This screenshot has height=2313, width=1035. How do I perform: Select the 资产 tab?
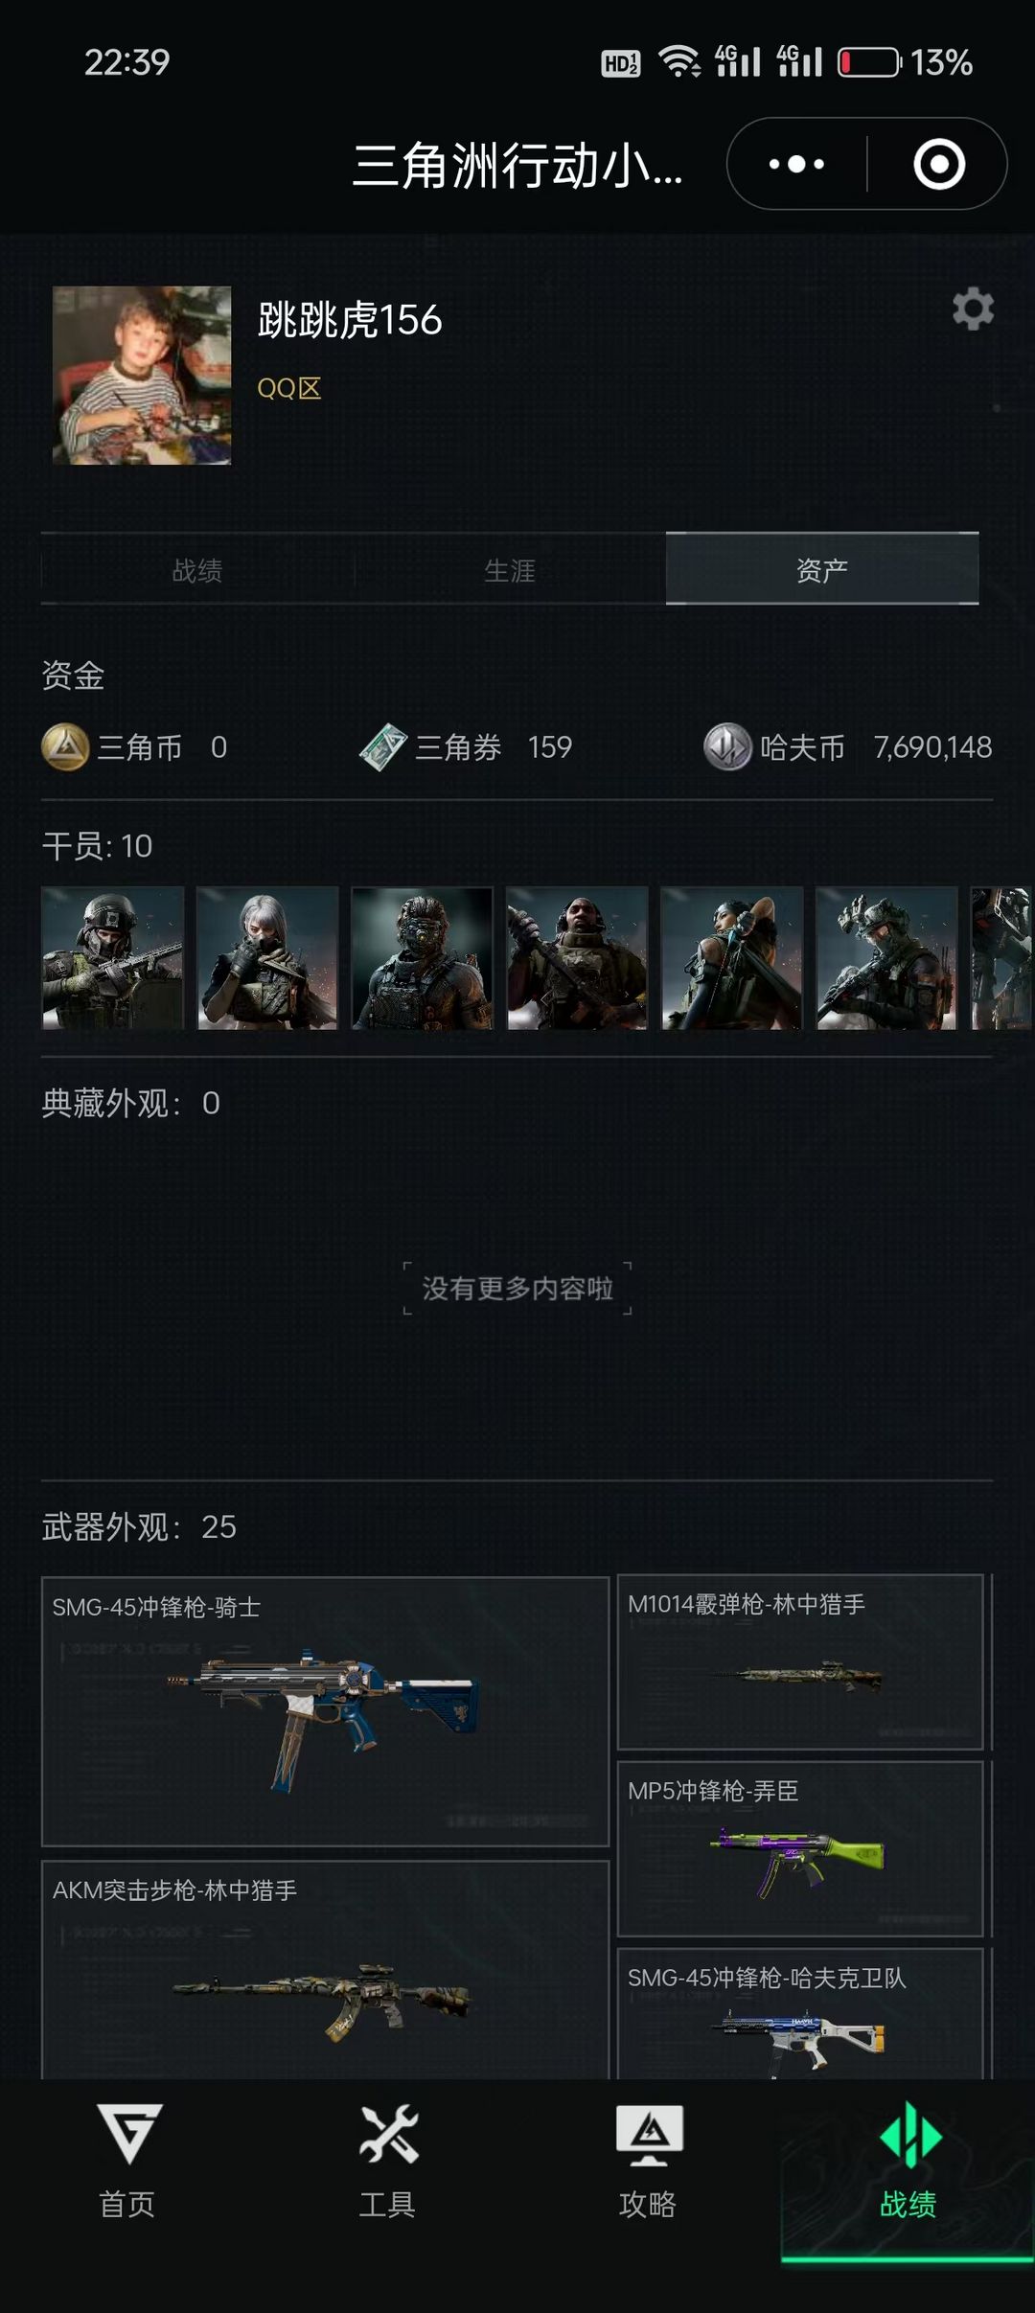tap(822, 569)
